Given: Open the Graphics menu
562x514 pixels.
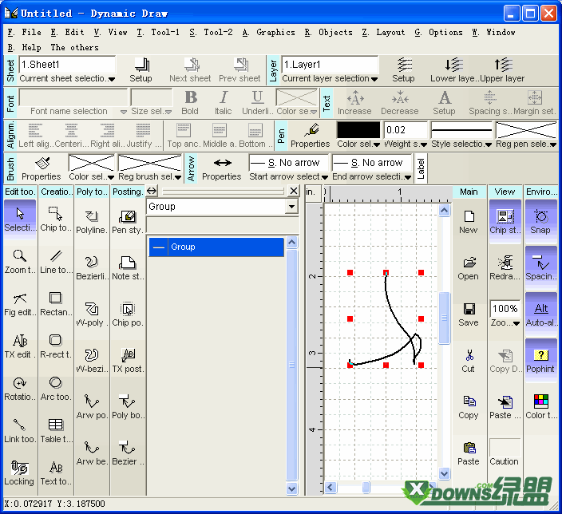Looking at the screenshot, I should click(x=268, y=32).
